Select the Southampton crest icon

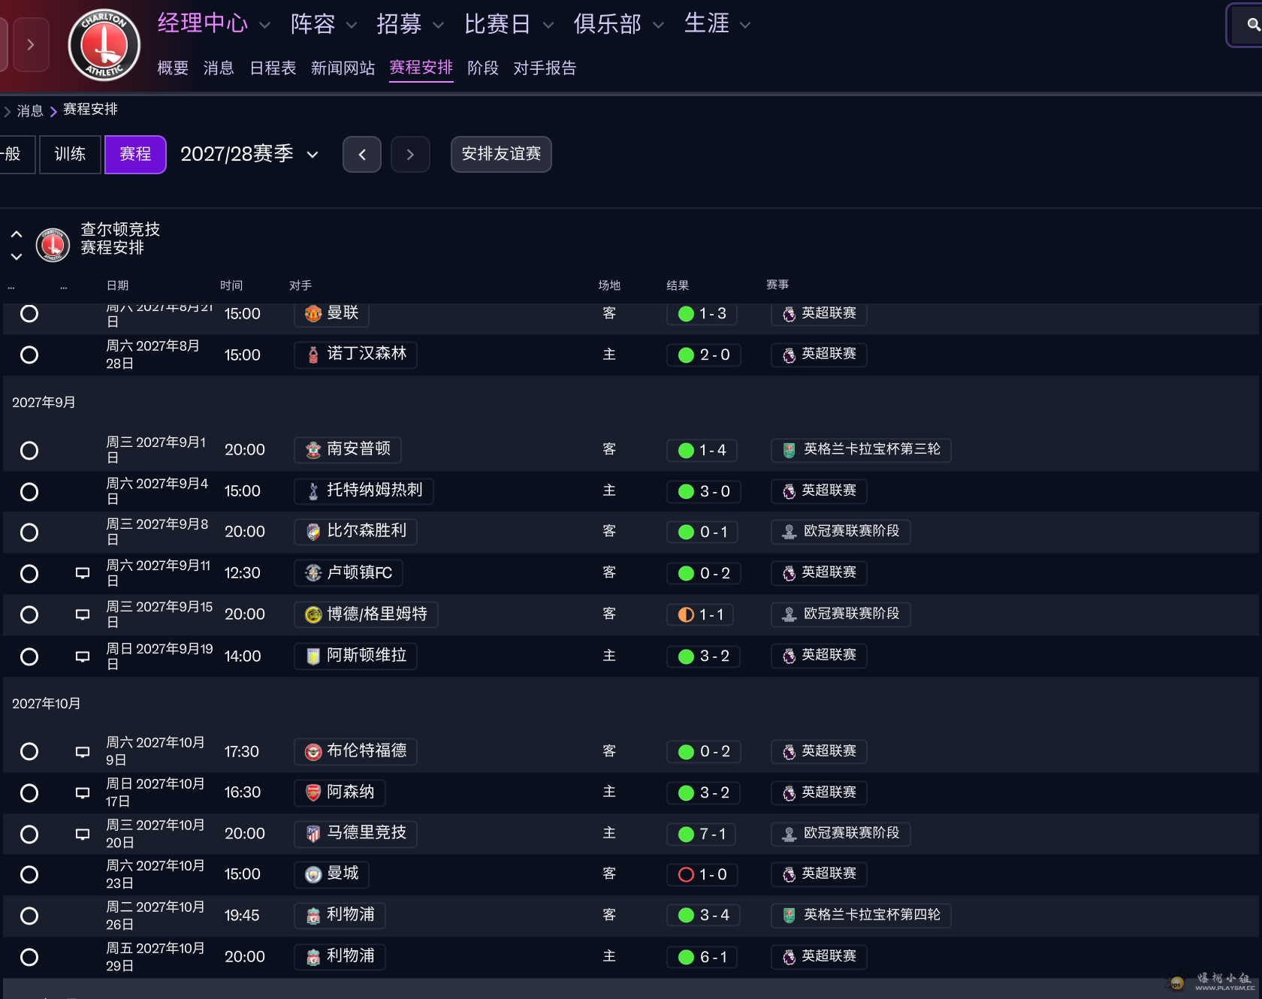pyautogui.click(x=313, y=450)
